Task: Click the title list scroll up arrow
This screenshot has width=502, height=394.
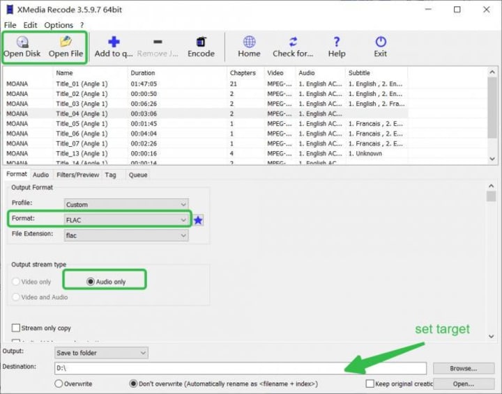Action: click(x=492, y=72)
